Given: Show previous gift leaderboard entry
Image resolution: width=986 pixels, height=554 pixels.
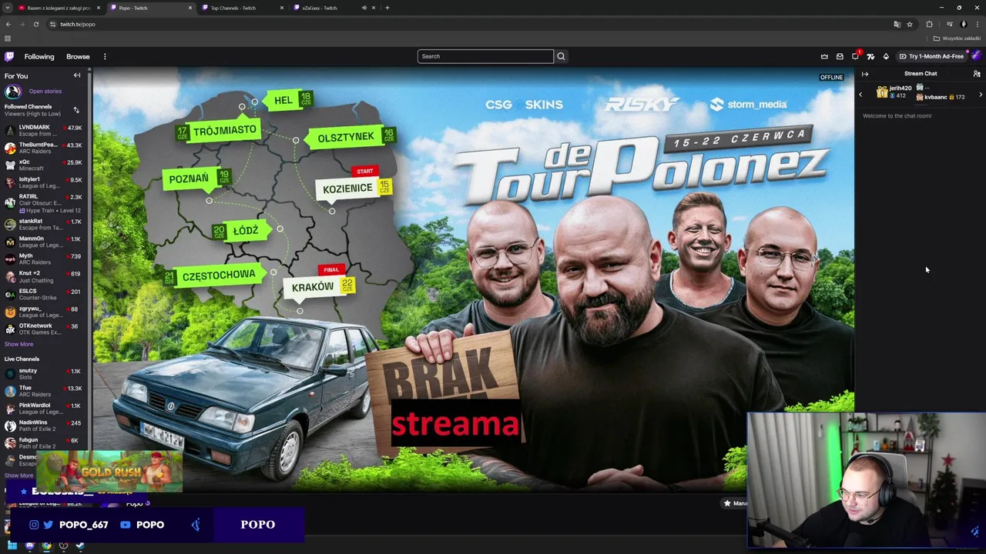Looking at the screenshot, I should [x=860, y=95].
